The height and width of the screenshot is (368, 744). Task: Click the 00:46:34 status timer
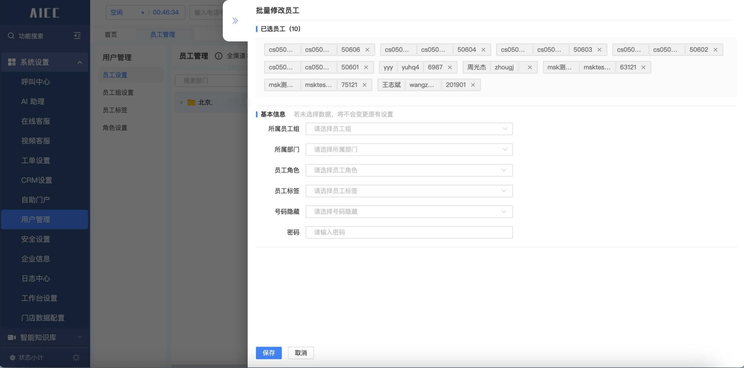click(x=166, y=12)
